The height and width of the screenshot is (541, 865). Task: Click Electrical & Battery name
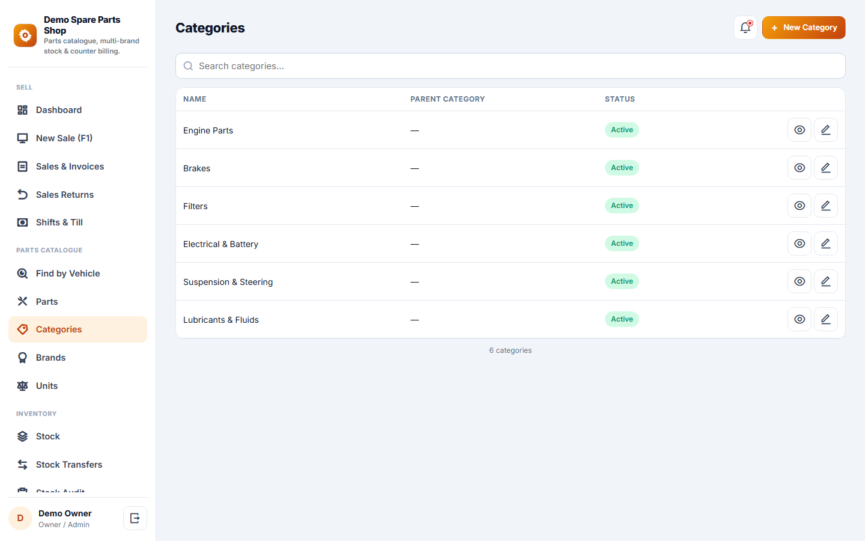[220, 244]
